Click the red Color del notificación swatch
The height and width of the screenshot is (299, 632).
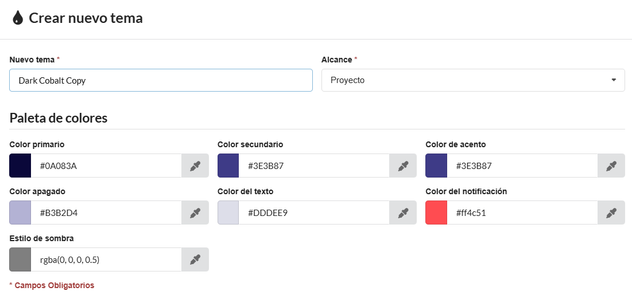point(436,213)
